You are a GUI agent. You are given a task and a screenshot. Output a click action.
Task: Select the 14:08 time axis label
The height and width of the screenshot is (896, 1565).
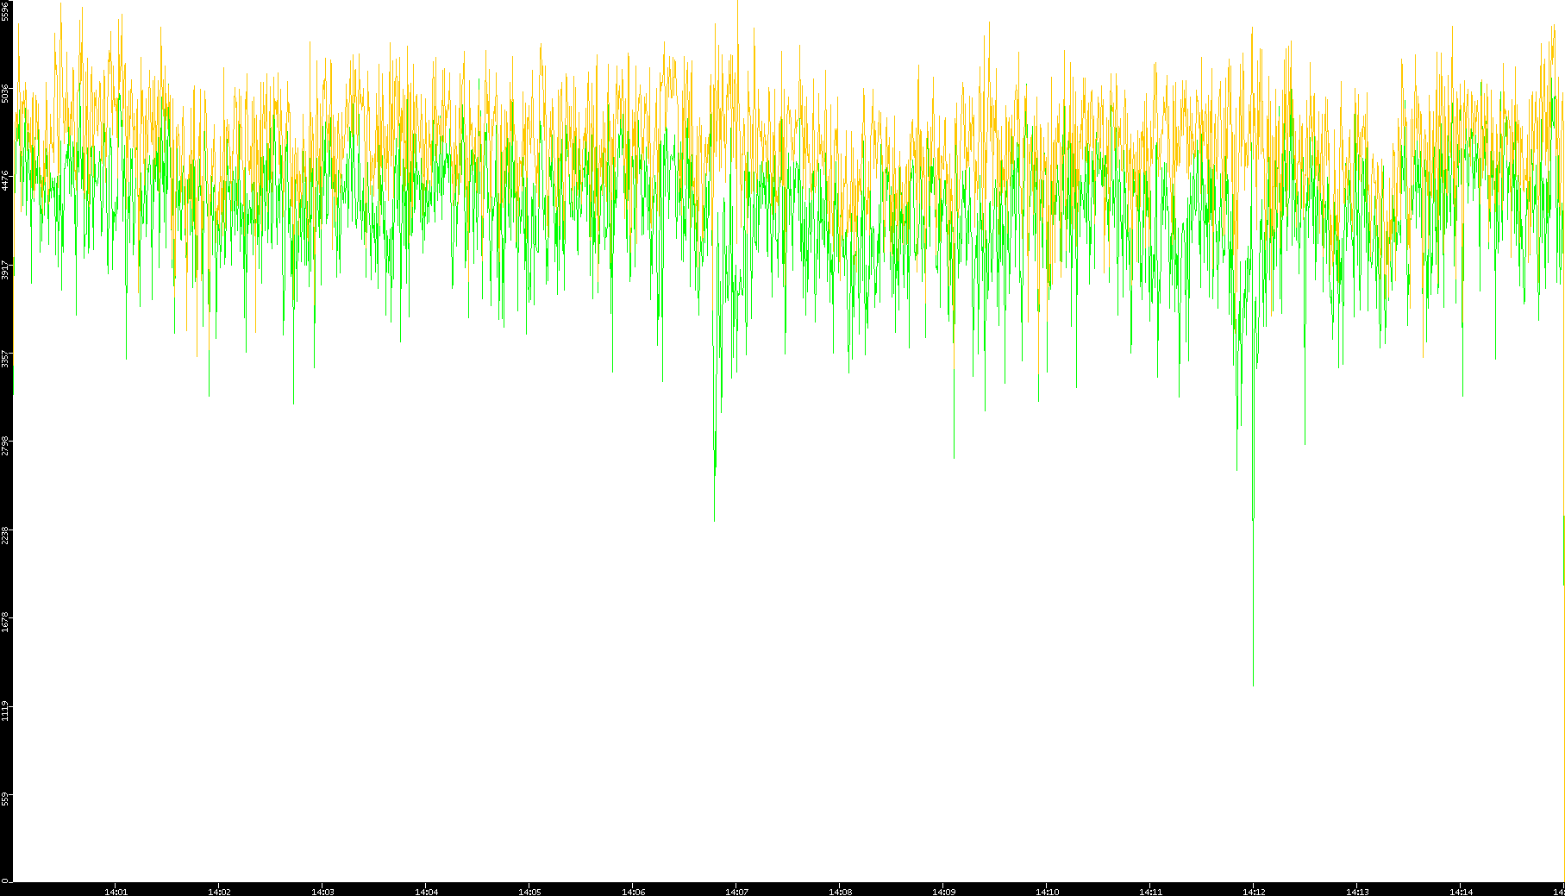click(840, 892)
